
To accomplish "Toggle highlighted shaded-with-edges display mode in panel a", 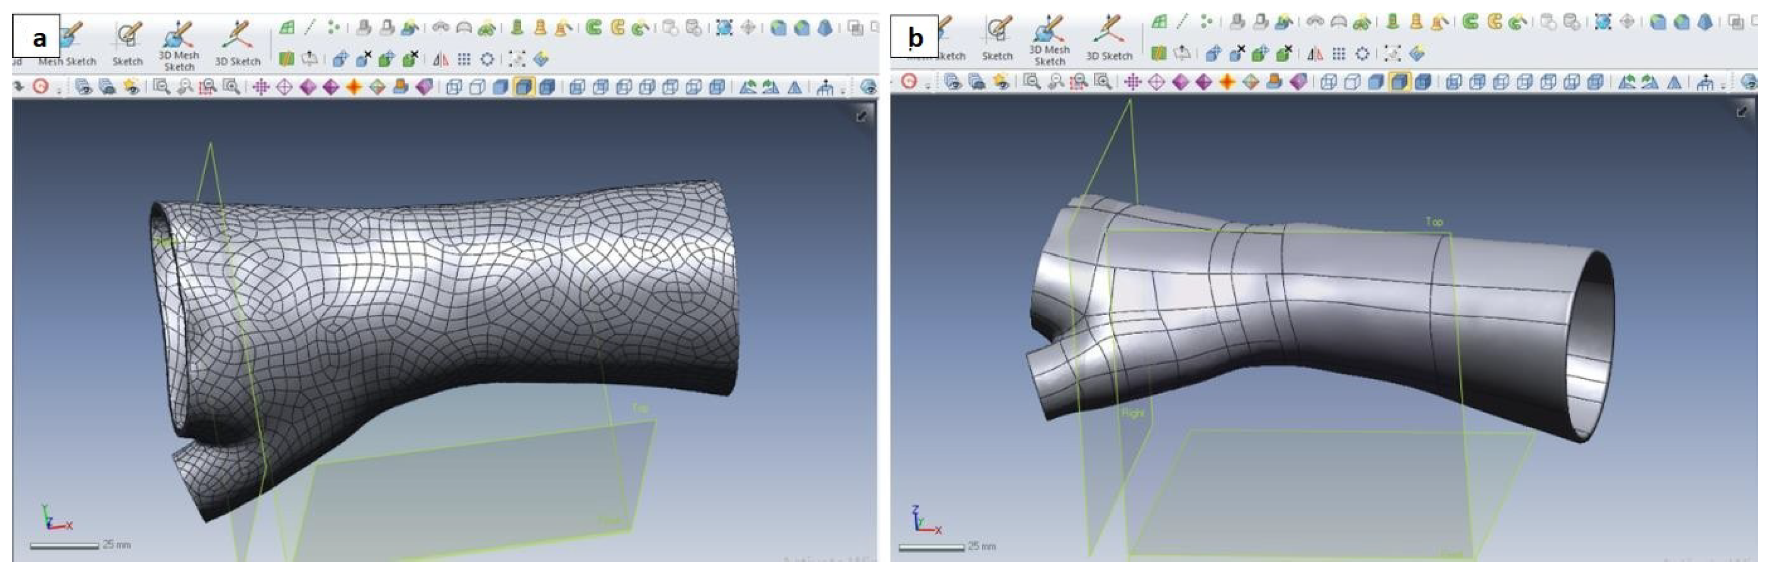I will 524,86.
